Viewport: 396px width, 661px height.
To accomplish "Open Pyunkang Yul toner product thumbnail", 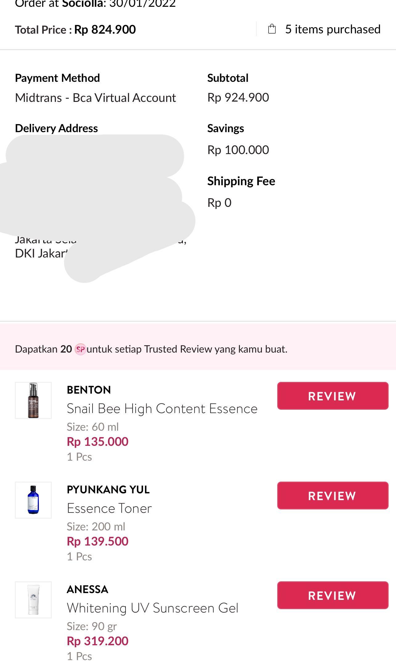I will click(33, 500).
